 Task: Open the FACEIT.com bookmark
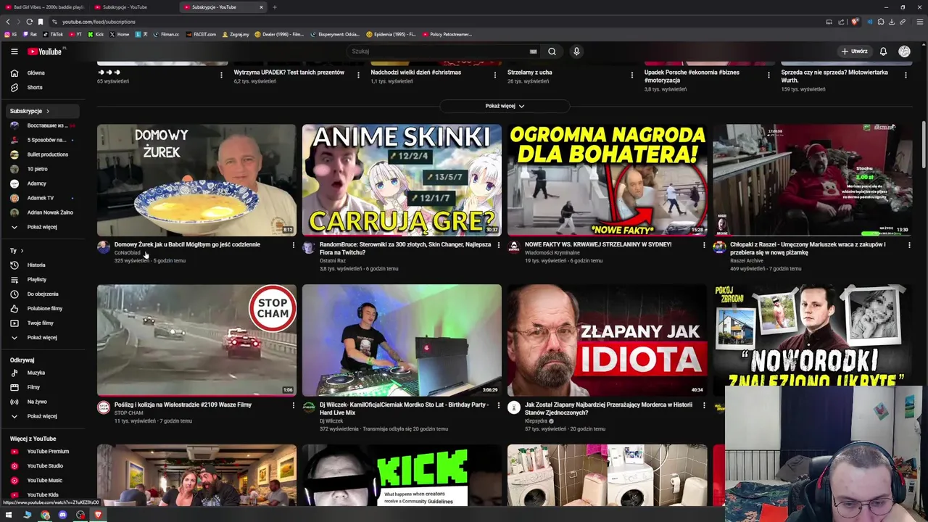(x=201, y=34)
